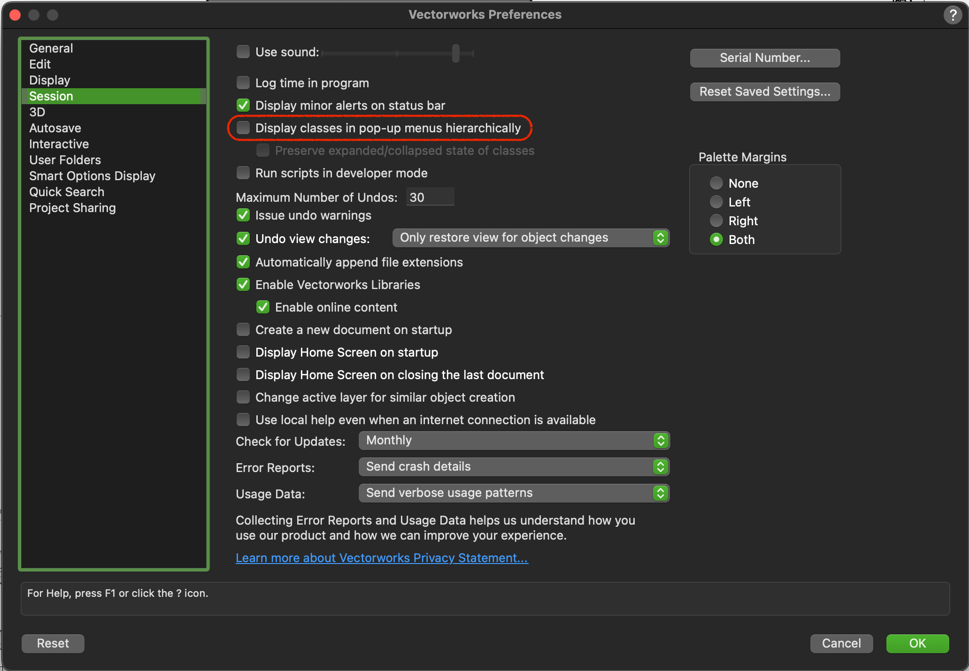Screen dimensions: 969x671
Task: Open the Usage Data dropdown
Action: click(514, 493)
